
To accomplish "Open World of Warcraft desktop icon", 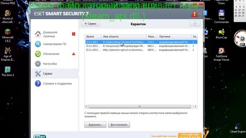I will 7,17.
